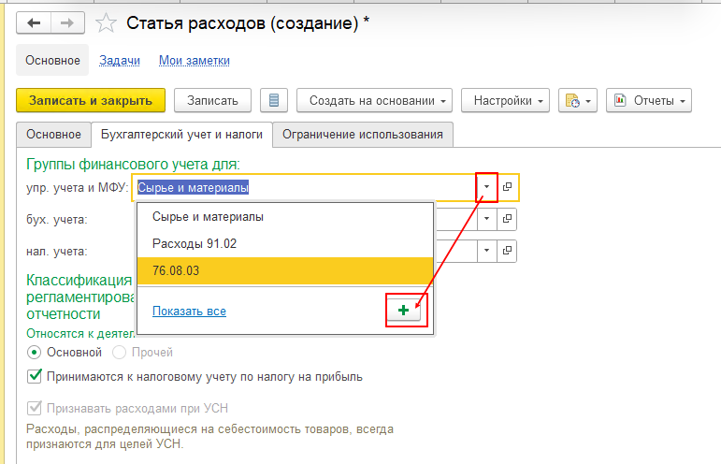The height and width of the screenshot is (464, 721).
Task: Expand the Настройки dropdown menu
Action: pyautogui.click(x=509, y=100)
